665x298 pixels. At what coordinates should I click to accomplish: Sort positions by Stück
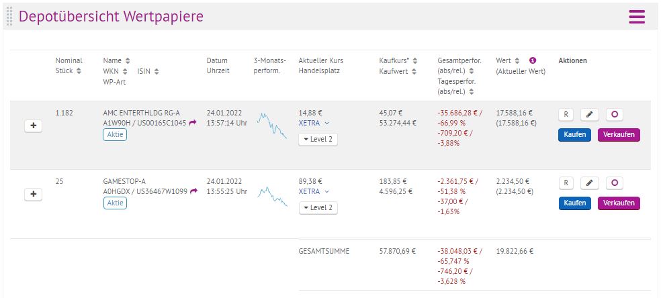point(78,71)
